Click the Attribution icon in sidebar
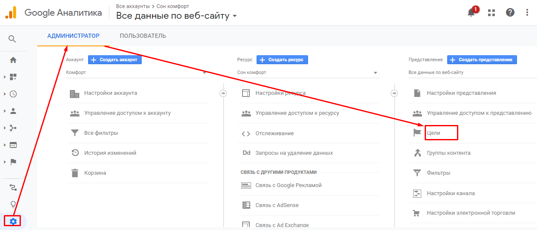This screenshot has height=230, width=537. [13, 187]
